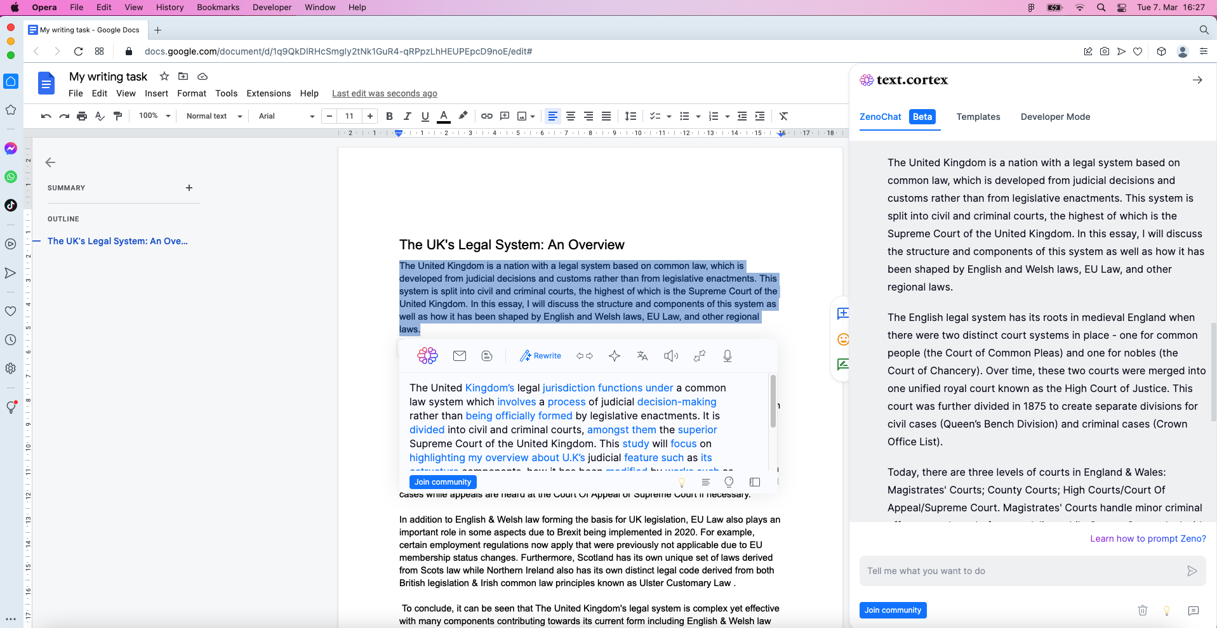
Task: Click the 'Learn how to prompt Zeno?' link
Action: coord(1148,539)
